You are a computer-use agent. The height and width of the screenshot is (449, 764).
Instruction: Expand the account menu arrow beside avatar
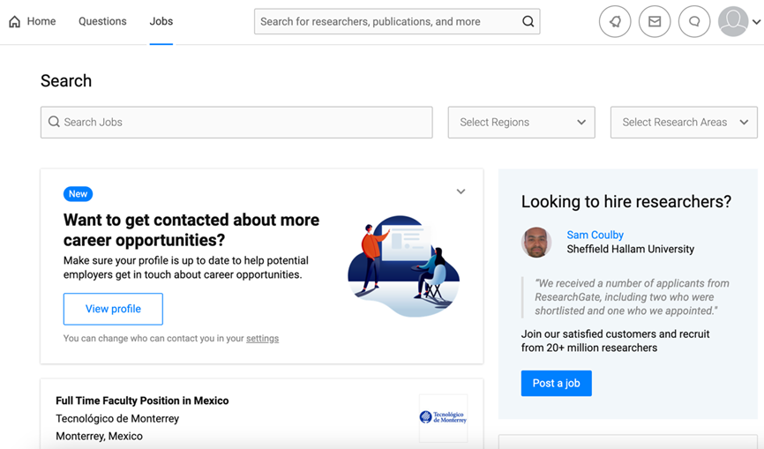coord(757,23)
